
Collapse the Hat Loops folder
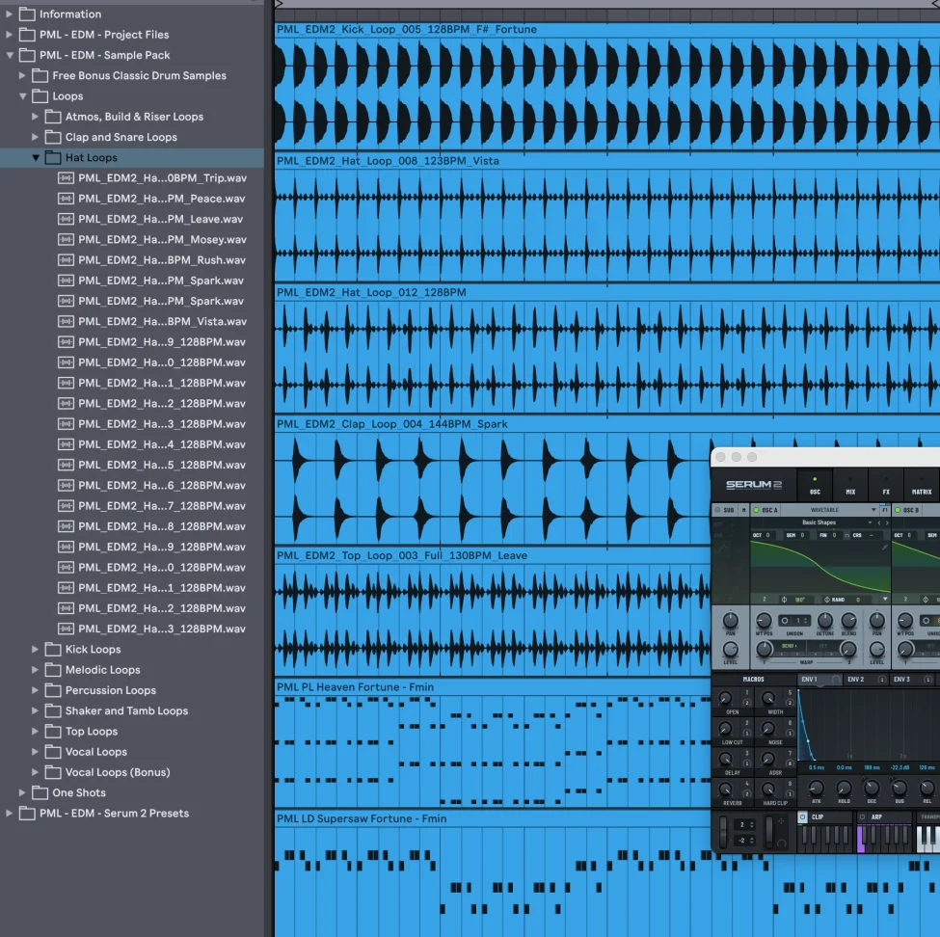pyautogui.click(x=36, y=158)
